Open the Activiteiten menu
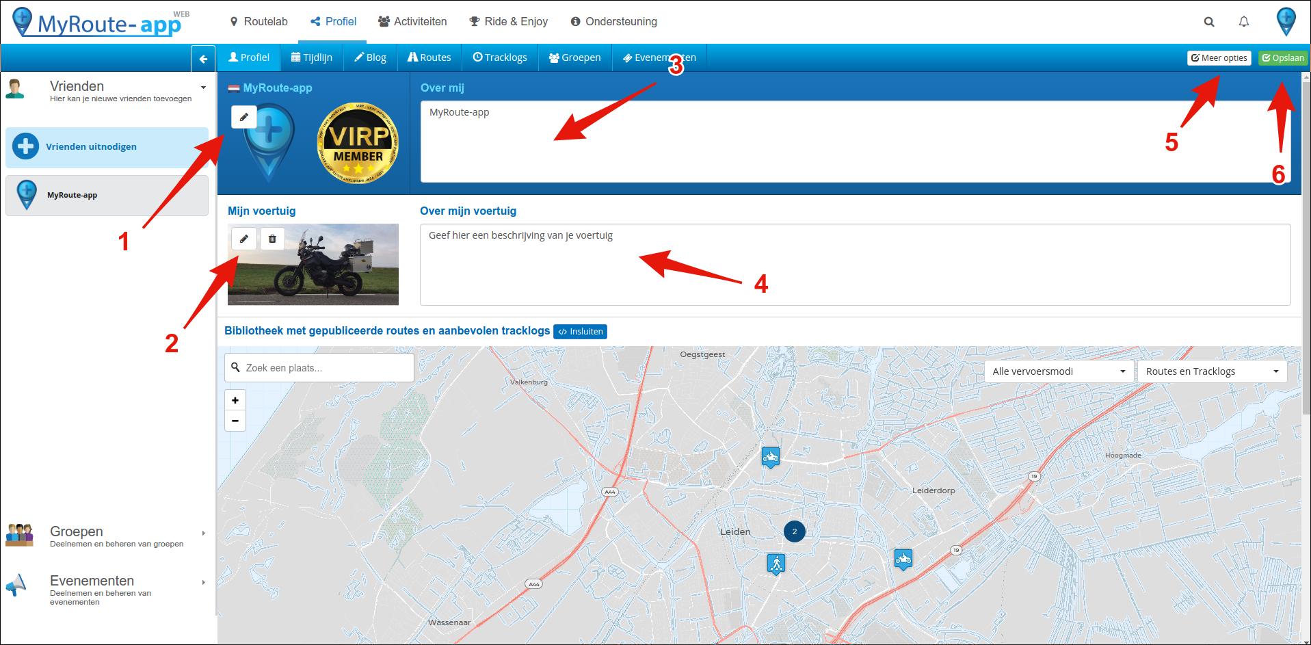This screenshot has width=1311, height=645. coord(412,22)
